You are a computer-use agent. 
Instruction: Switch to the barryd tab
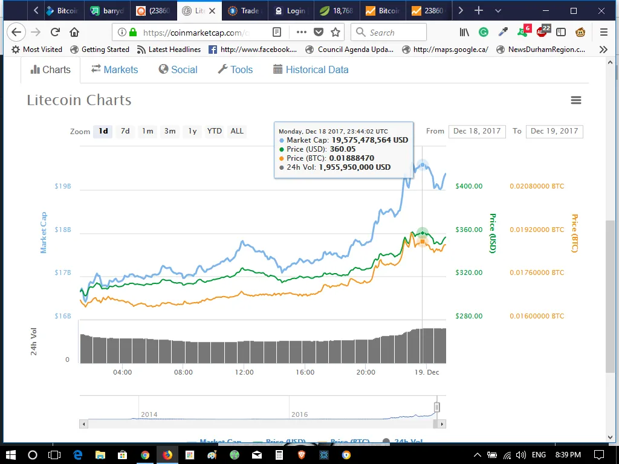[108, 11]
